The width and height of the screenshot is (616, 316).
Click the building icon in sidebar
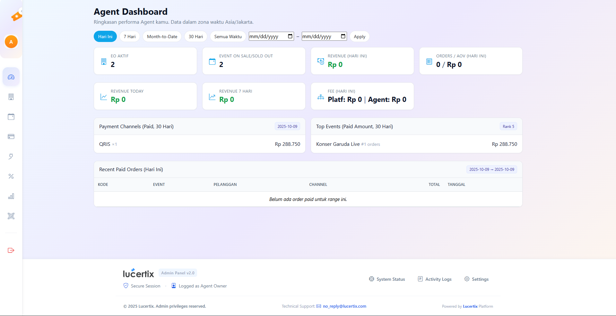(11, 97)
